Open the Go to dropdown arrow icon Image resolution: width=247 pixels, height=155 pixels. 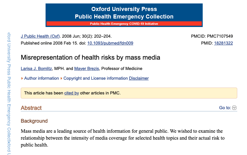234,108
